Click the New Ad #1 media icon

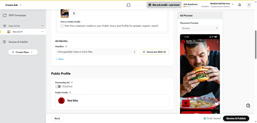click(9, 32)
